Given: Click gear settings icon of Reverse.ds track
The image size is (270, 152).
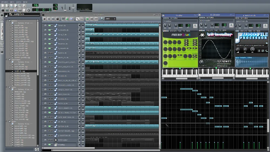Looking at the screenshot, I should [45, 44].
